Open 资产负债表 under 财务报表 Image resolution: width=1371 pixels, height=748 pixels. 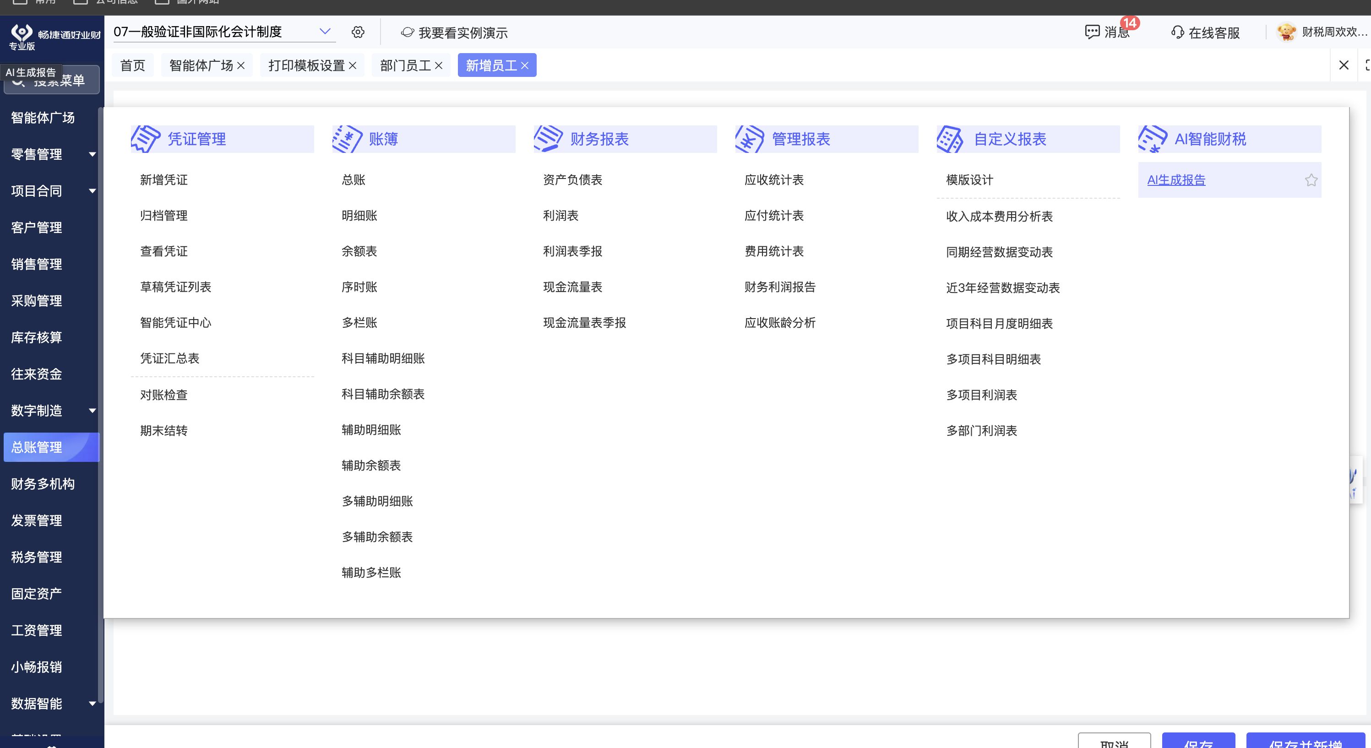pyautogui.click(x=572, y=180)
